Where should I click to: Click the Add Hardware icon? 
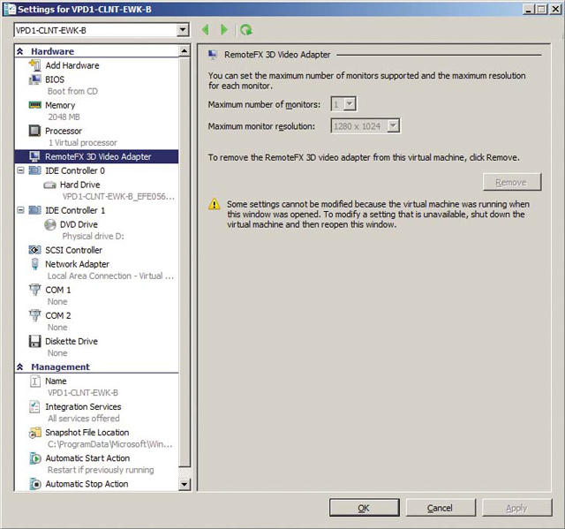tap(35, 65)
